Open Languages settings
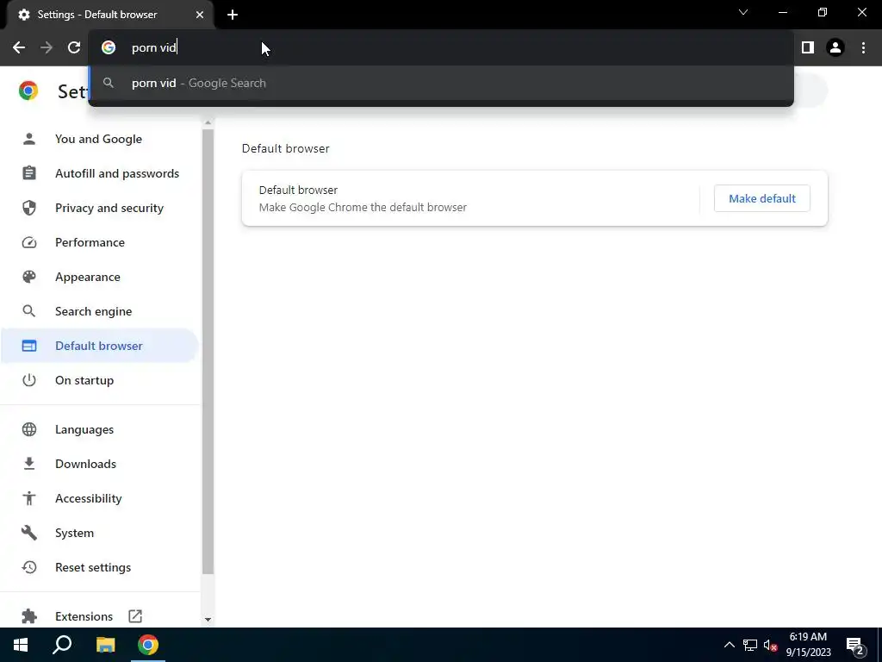Screen dimensions: 882x662 click(x=84, y=429)
